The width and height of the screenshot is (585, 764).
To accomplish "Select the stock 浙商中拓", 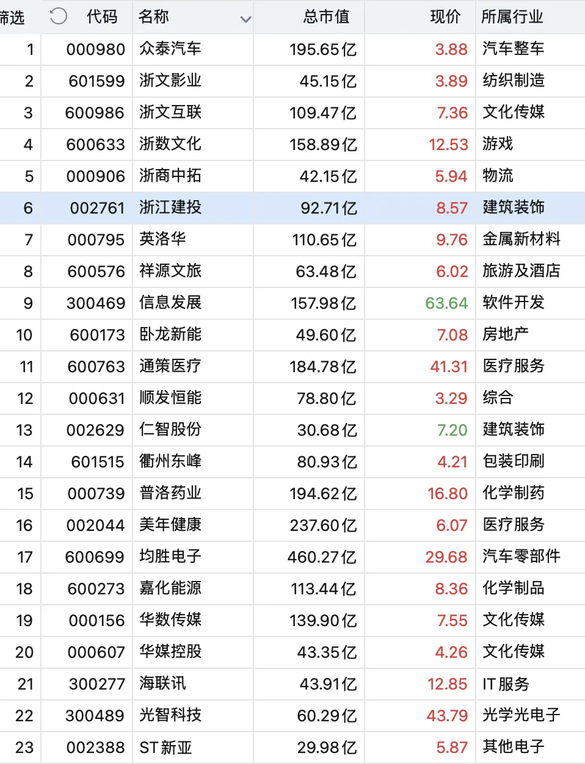I will [170, 176].
